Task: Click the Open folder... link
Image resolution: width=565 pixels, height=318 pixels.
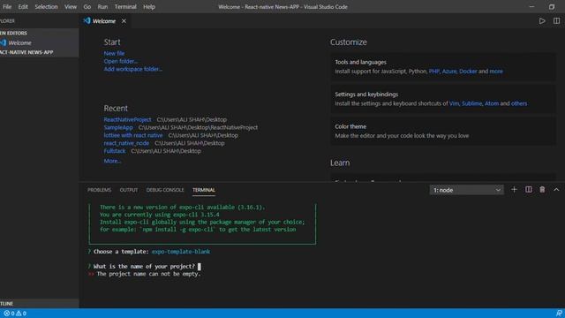Action: (x=120, y=61)
